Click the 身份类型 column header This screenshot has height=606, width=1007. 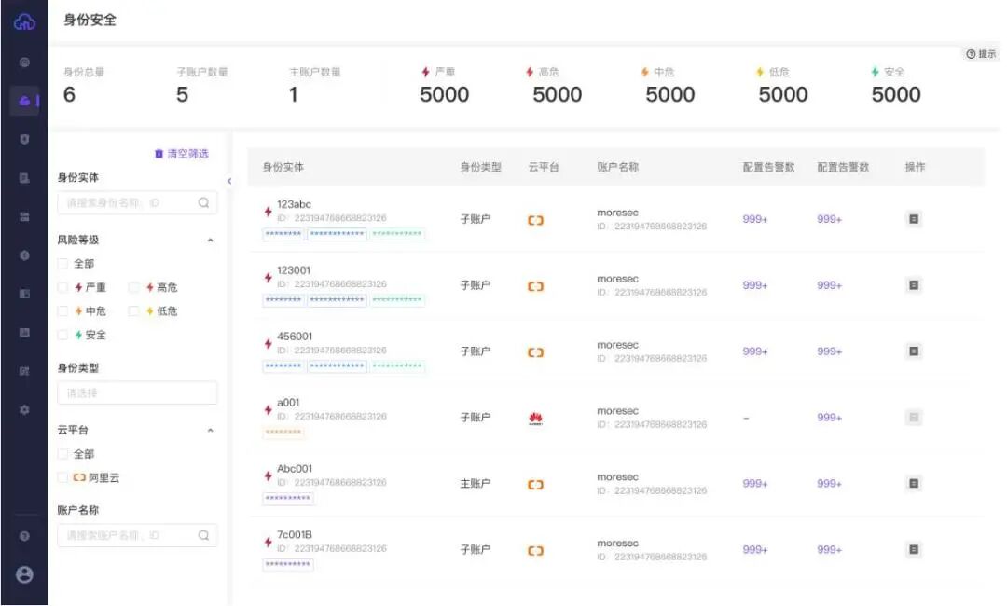point(480,167)
